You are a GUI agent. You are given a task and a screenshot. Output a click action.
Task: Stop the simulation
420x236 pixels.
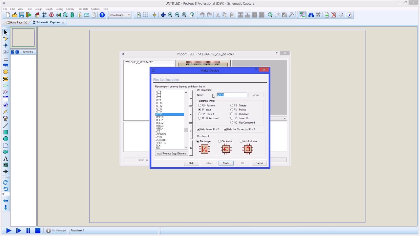tap(38, 230)
